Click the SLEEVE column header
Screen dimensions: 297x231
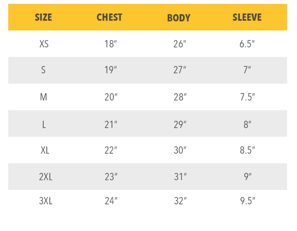[x=247, y=17]
